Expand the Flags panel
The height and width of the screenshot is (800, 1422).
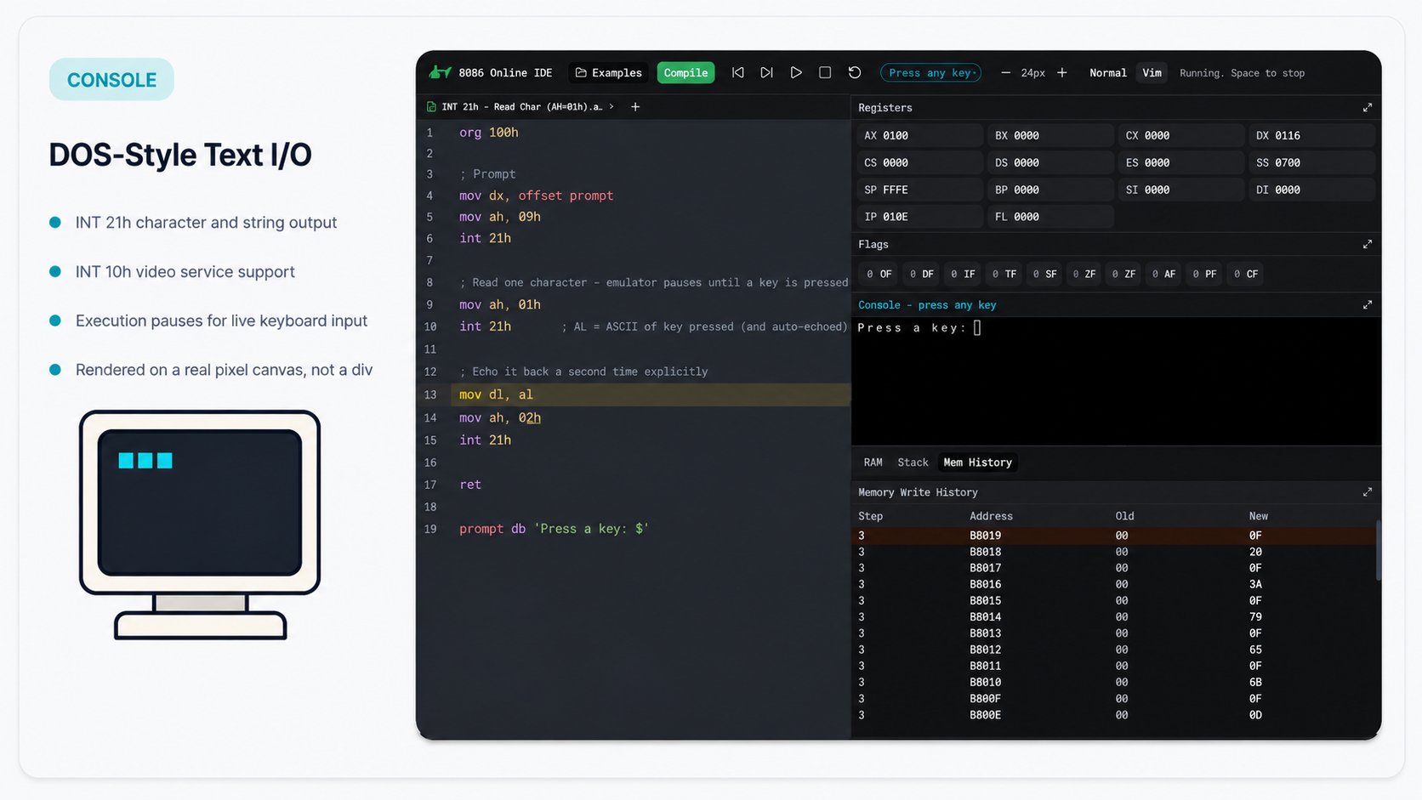click(x=1368, y=245)
